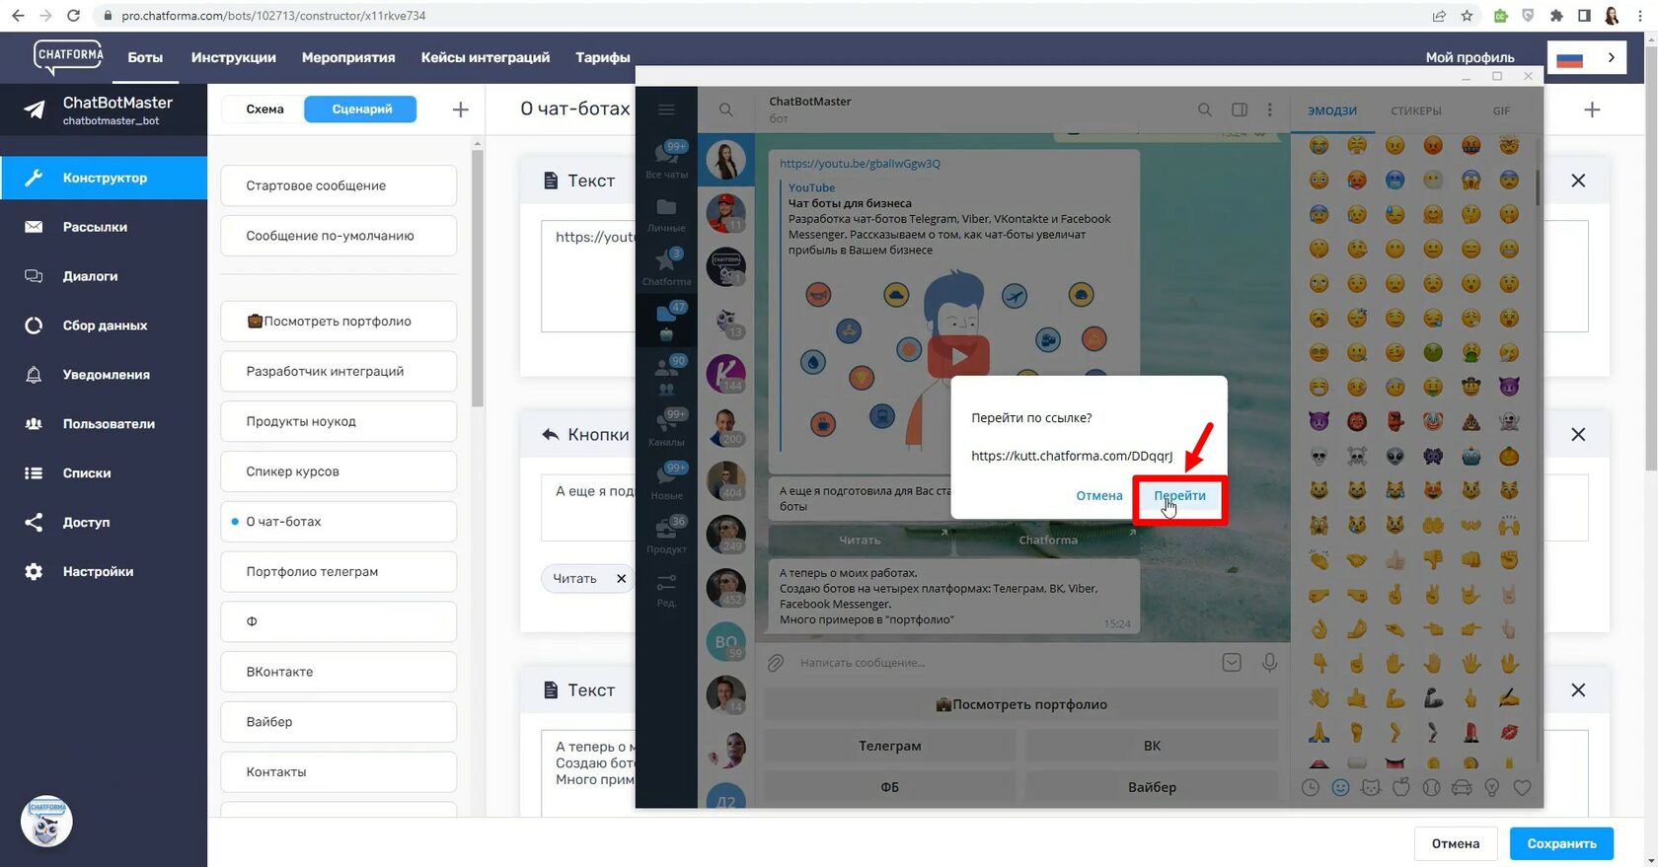Open the recent emoji clock category

pos(1310,787)
